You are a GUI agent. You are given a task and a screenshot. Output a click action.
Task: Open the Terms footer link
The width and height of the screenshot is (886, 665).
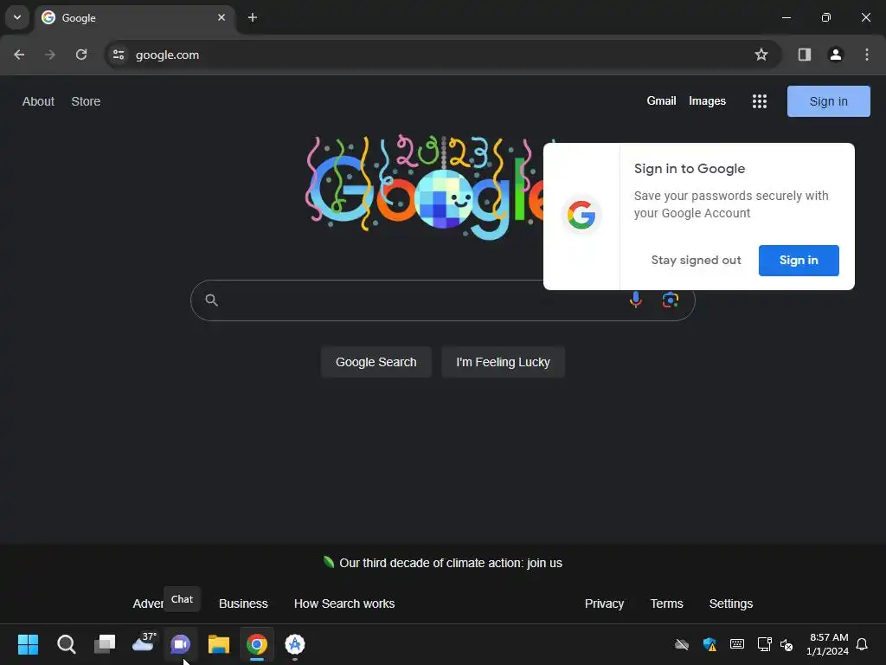click(666, 604)
